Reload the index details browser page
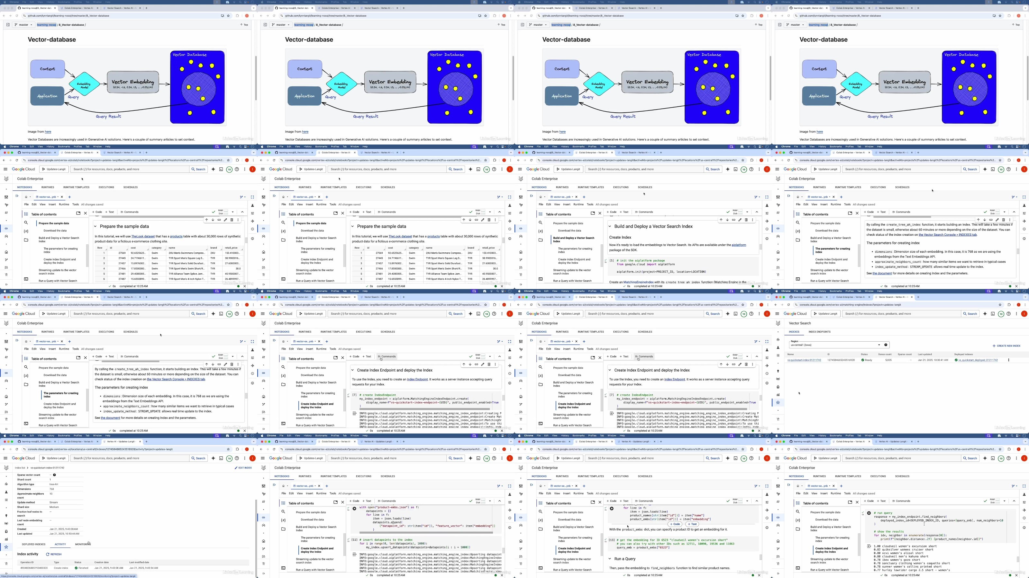Viewport: 1029px width, 578px height. (x=17, y=449)
